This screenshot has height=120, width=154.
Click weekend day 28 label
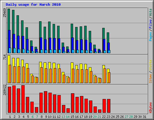pyautogui.click(x=131, y=117)
